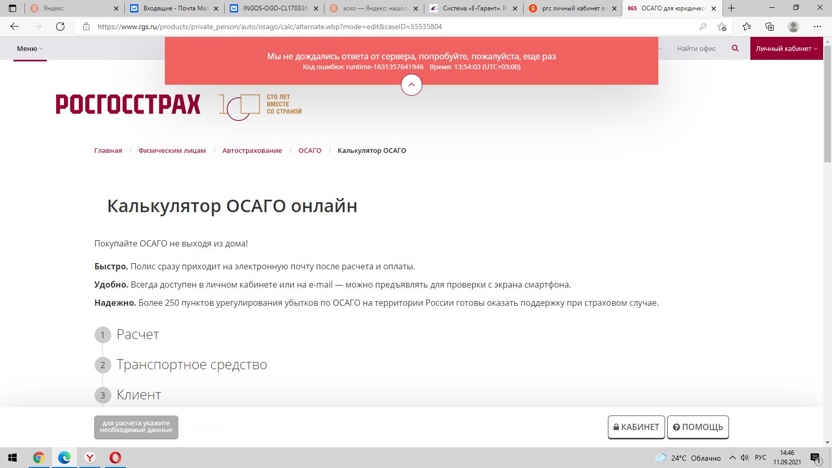This screenshot has width=832, height=468.
Task: Click the volume speaker icon in the tray
Action: coord(745,458)
